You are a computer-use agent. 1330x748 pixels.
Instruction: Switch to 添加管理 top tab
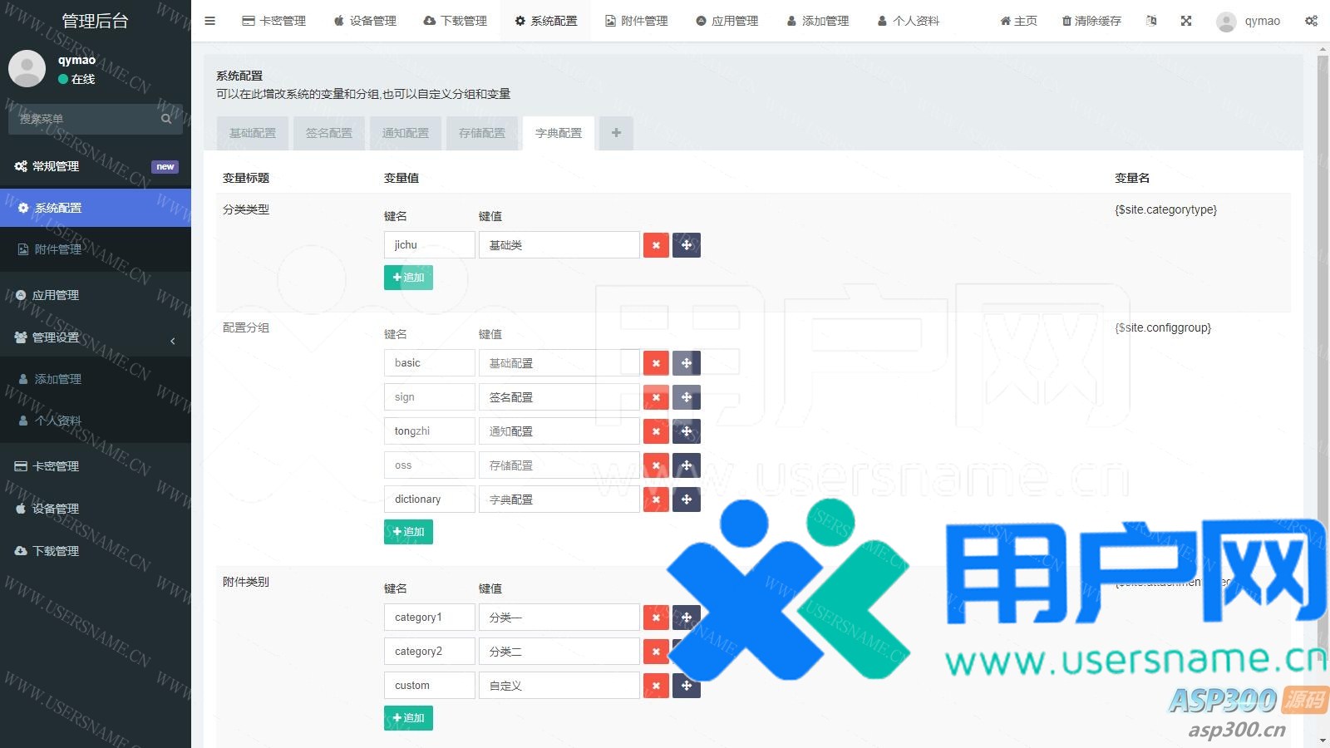tap(818, 21)
